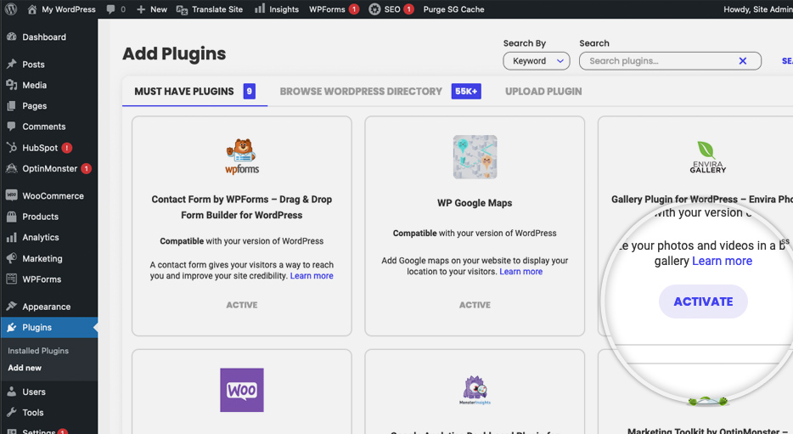Click ACTIVE status on WP Google Maps
Viewport: 793px width, 434px height.
click(x=475, y=305)
